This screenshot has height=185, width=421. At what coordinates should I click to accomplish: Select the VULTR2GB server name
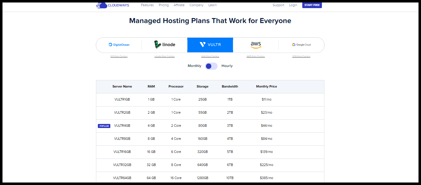122,113
